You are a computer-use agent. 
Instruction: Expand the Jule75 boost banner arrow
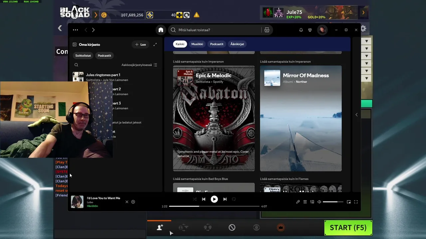363,13
